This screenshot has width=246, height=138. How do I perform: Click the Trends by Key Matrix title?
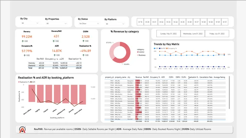(x=166, y=44)
